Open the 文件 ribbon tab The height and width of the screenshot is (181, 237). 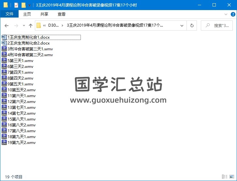point(9,14)
